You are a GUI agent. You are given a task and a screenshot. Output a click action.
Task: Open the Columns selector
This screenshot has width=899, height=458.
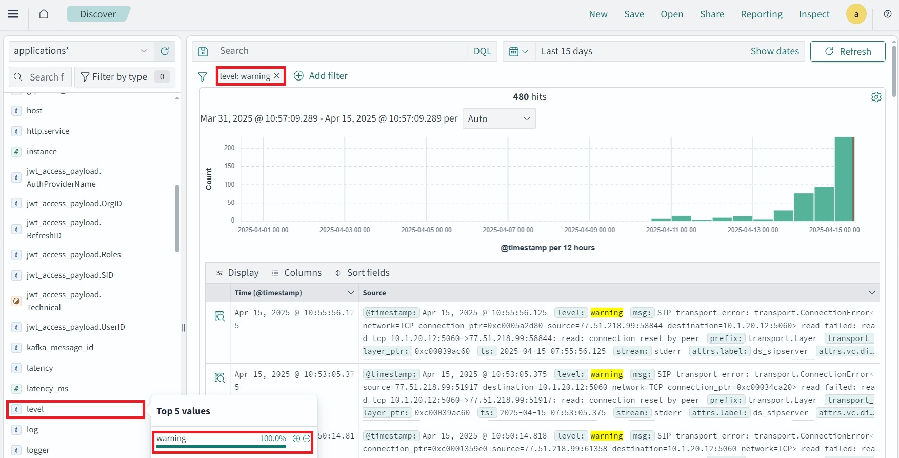tap(296, 273)
